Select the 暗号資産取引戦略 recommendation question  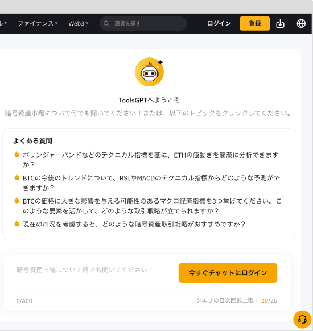134,224
